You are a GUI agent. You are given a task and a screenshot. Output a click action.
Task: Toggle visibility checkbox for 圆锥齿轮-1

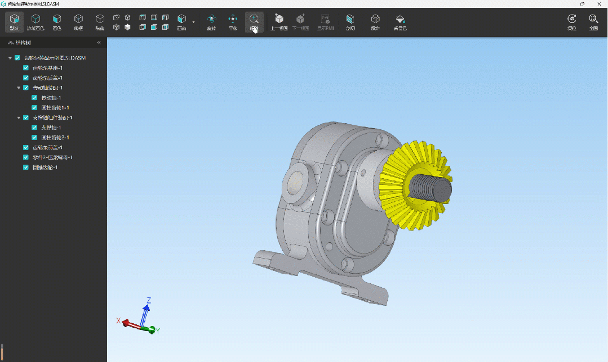(x=26, y=168)
